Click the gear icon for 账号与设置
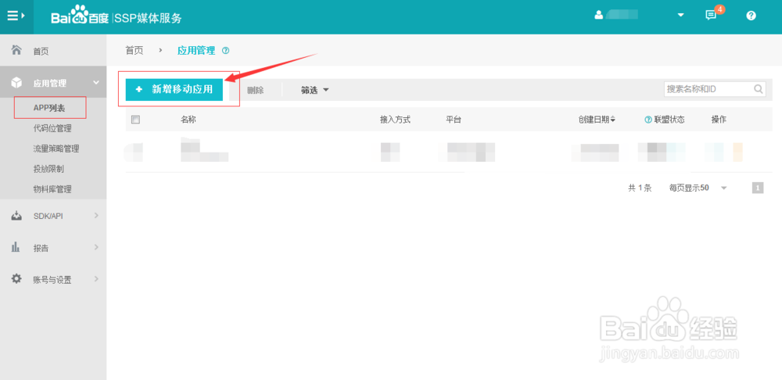This screenshot has width=782, height=380. pyautogui.click(x=16, y=279)
